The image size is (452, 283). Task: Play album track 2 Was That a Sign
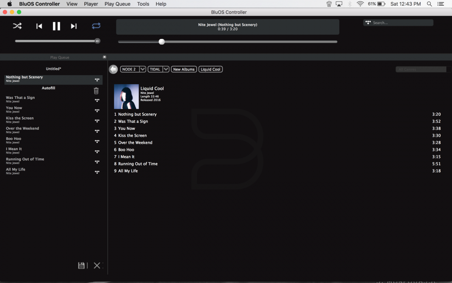point(277,122)
